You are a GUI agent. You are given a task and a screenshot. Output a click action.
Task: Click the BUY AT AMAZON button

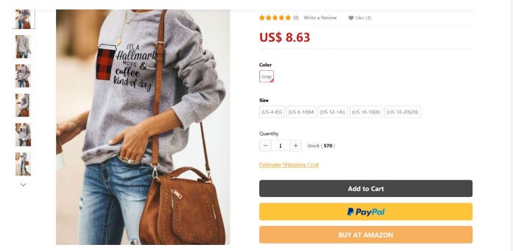click(366, 235)
